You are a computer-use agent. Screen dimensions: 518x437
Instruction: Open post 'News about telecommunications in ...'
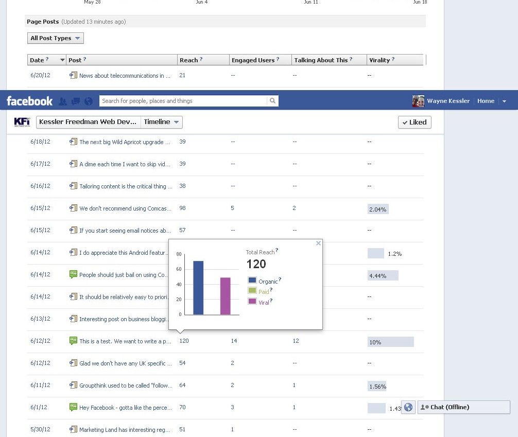[125, 76]
